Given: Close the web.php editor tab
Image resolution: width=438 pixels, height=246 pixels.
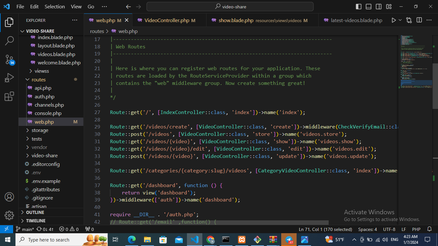Looking at the screenshot, I should click(127, 20).
